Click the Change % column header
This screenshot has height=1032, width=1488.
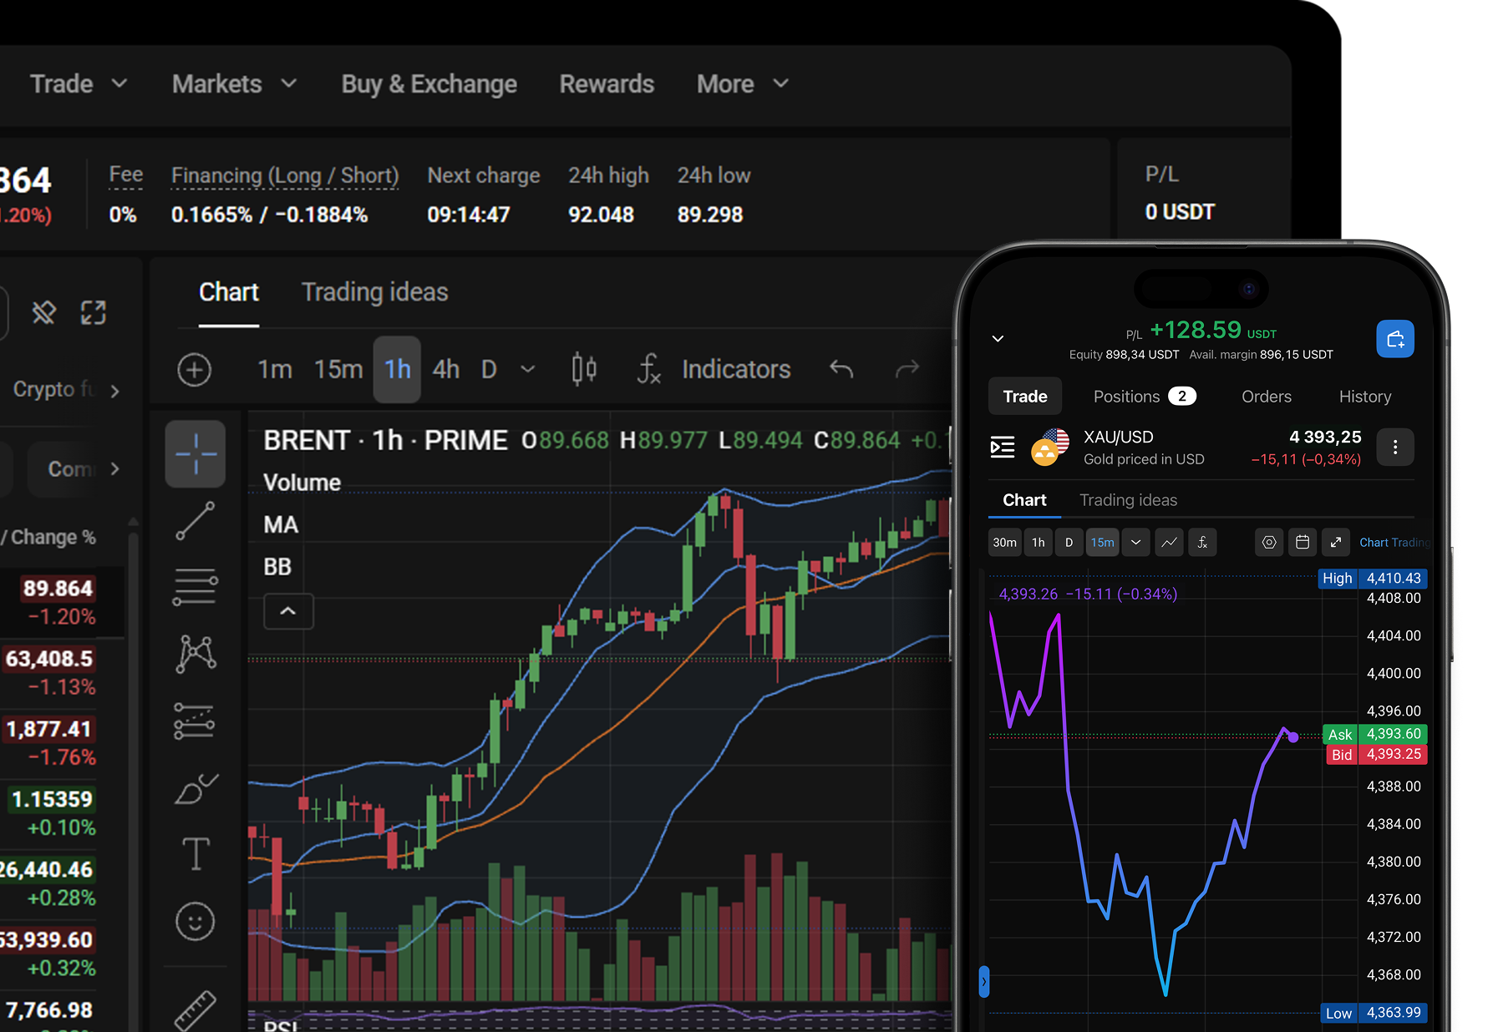(x=53, y=537)
